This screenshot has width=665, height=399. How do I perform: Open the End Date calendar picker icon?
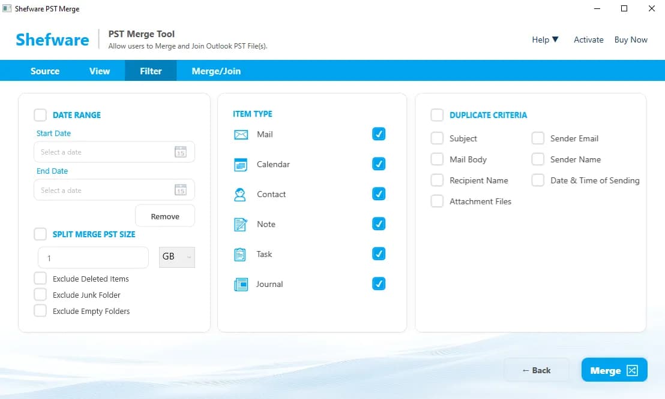tap(181, 190)
